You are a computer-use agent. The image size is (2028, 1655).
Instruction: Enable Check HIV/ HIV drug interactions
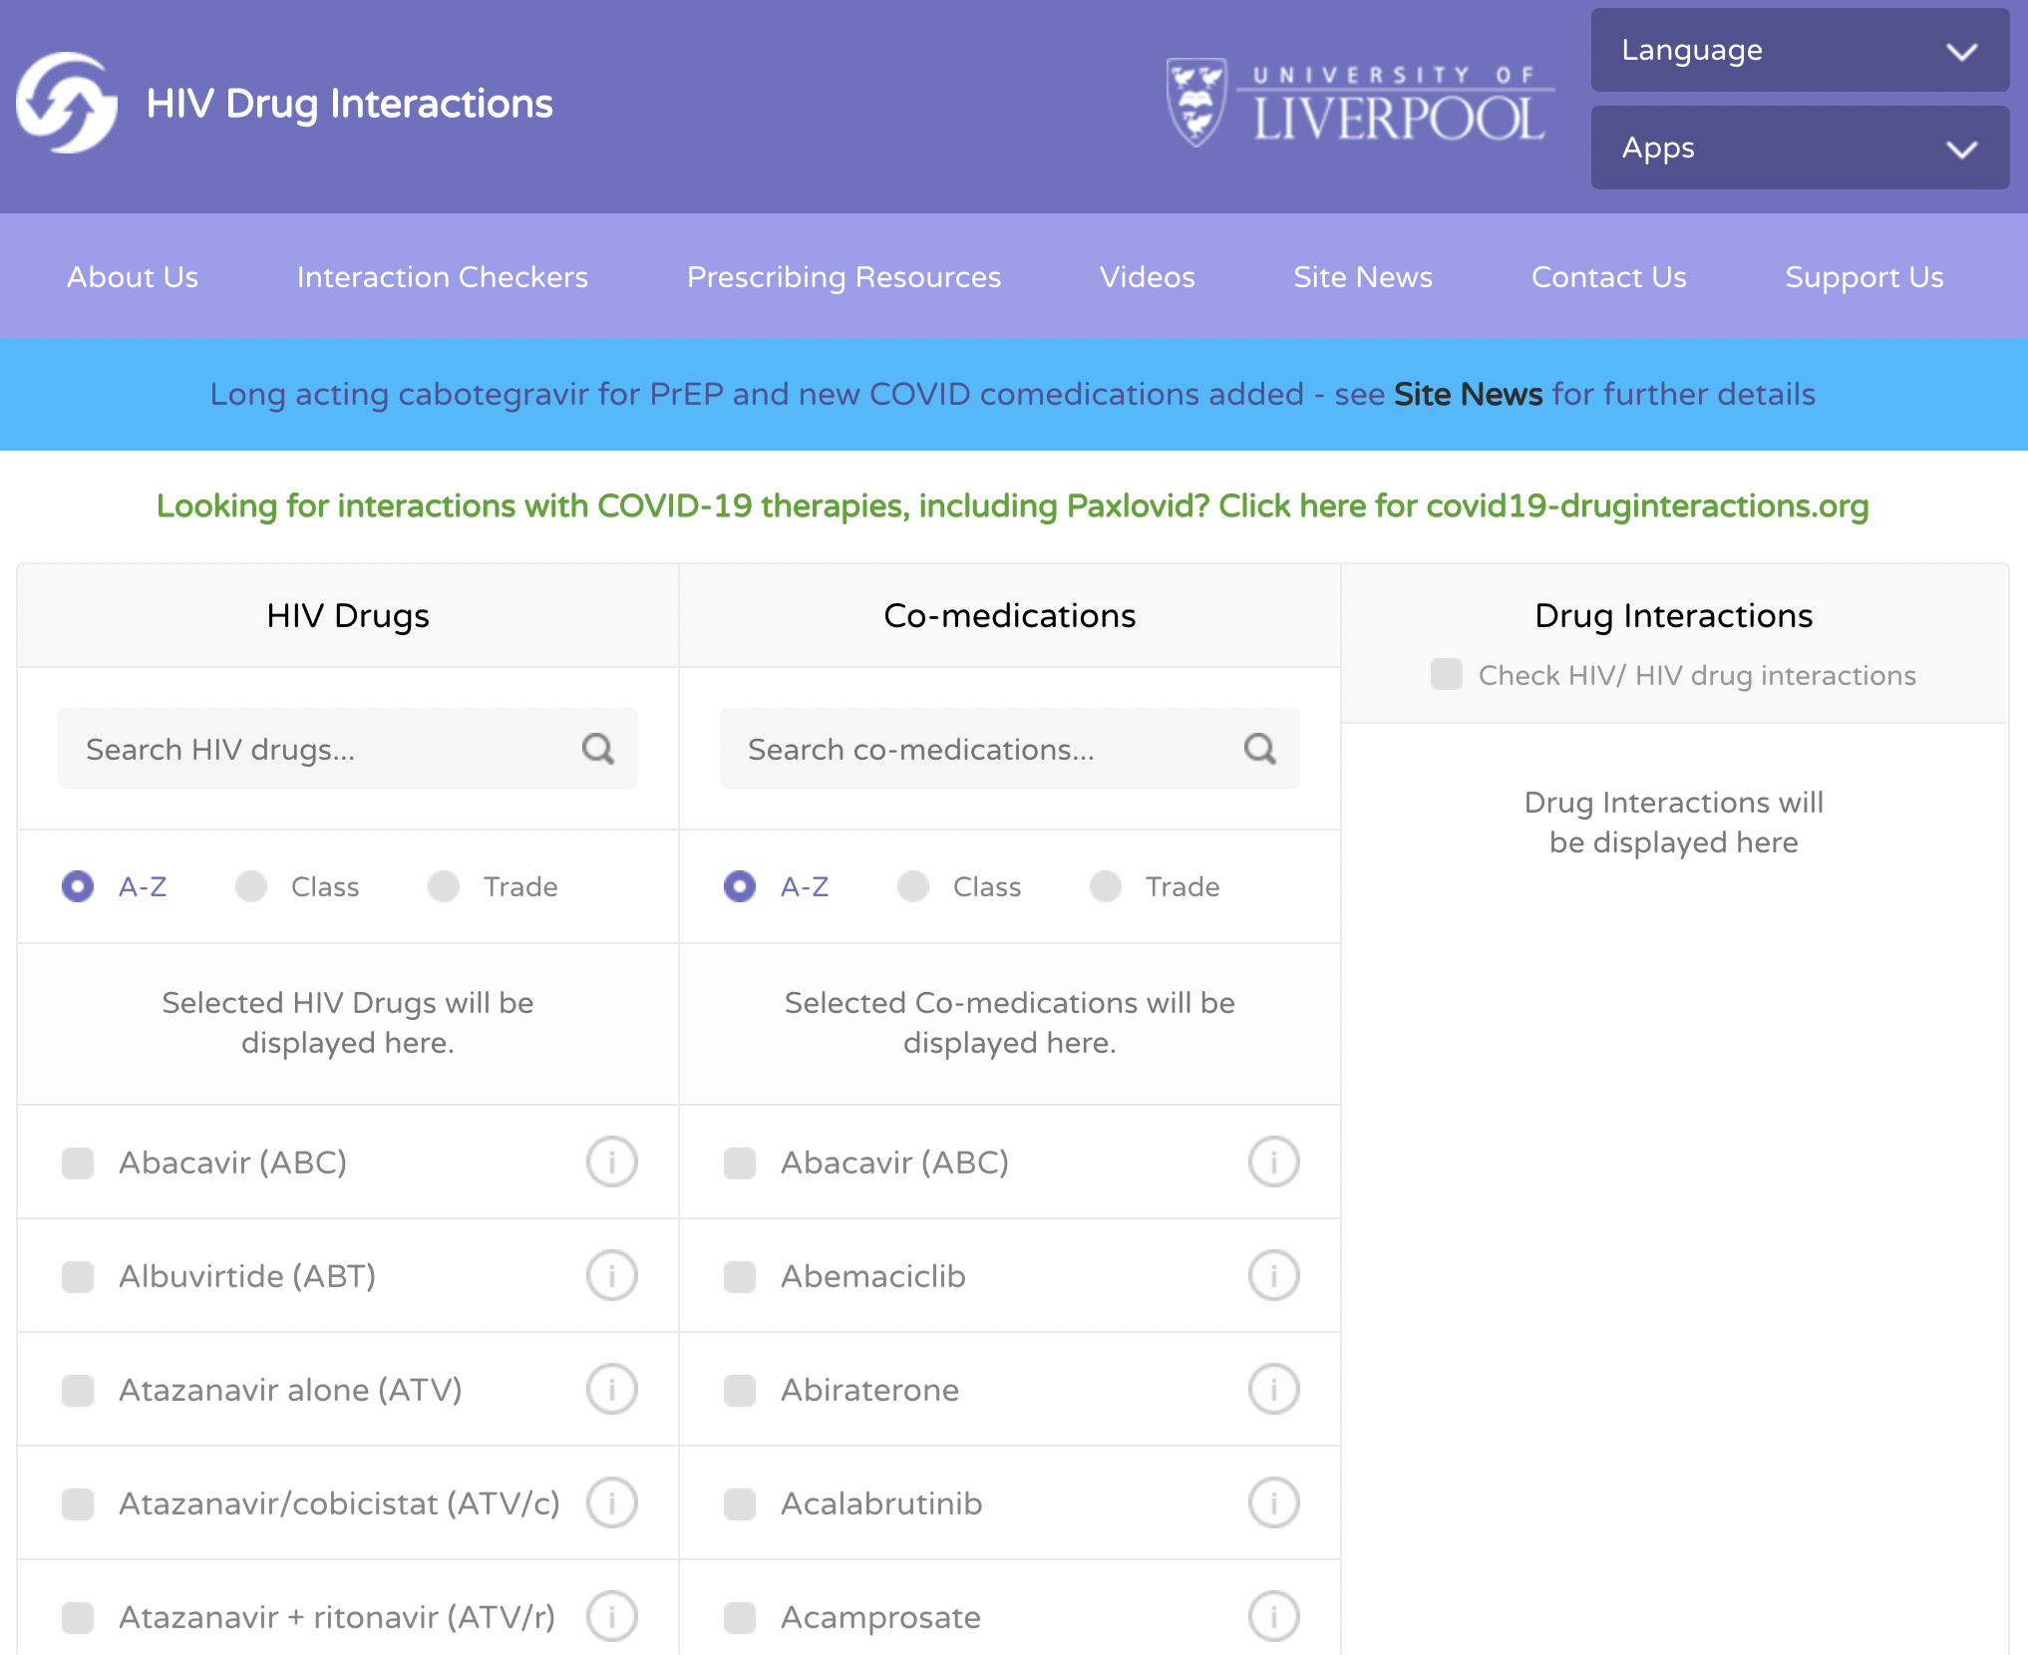(1447, 674)
